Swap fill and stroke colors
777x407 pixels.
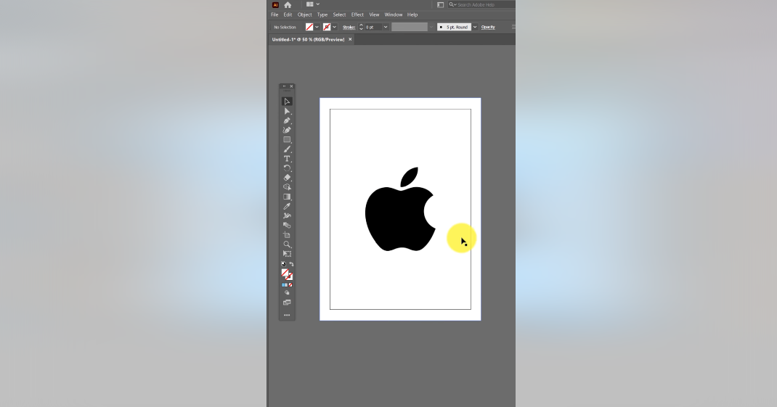pos(291,264)
